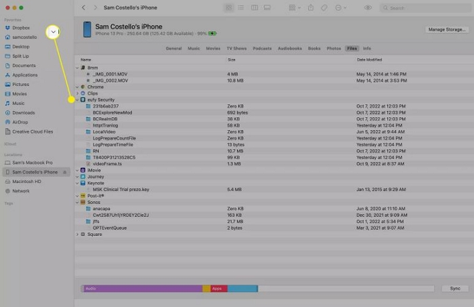The image size is (474, 307).
Task: Open the Share toolbar icon
Action: 311,7
